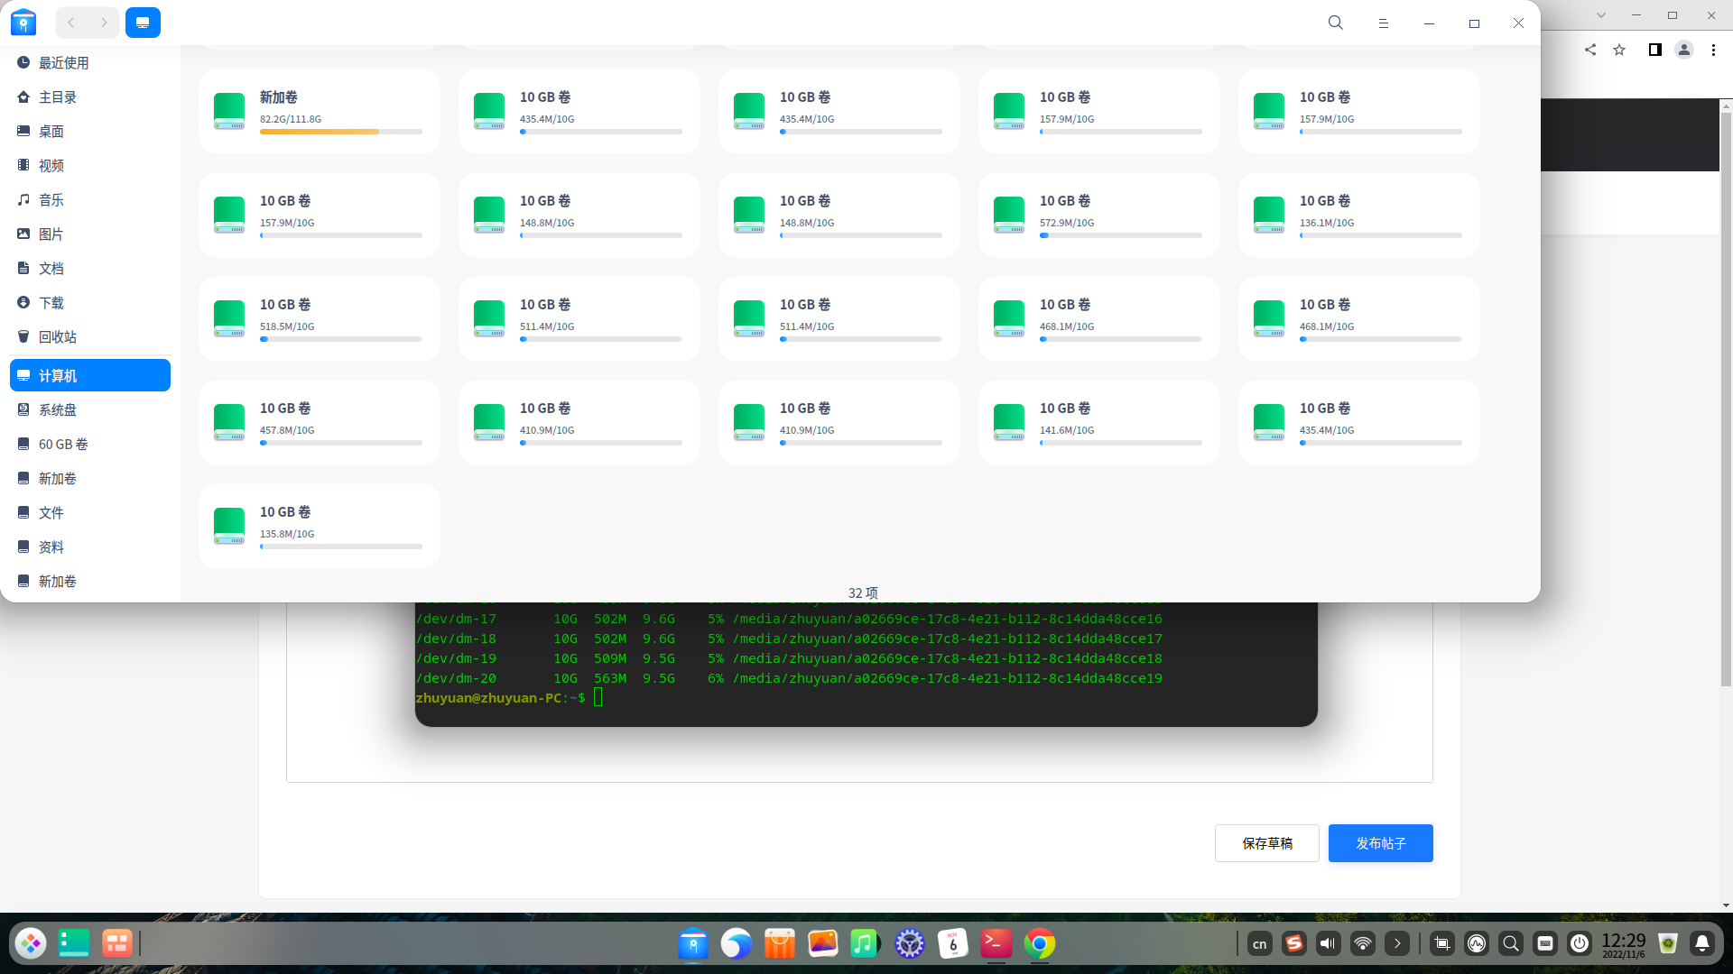Select 回收站 in the sidebar
The width and height of the screenshot is (1733, 974).
[58, 336]
